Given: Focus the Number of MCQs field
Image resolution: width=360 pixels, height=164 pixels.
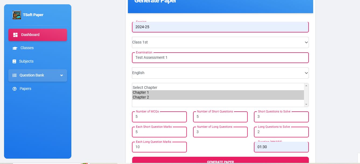Looking at the screenshot, I should (x=159, y=117).
